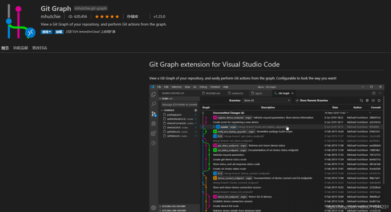Click the Git Graph find search icon

tap(361, 100)
